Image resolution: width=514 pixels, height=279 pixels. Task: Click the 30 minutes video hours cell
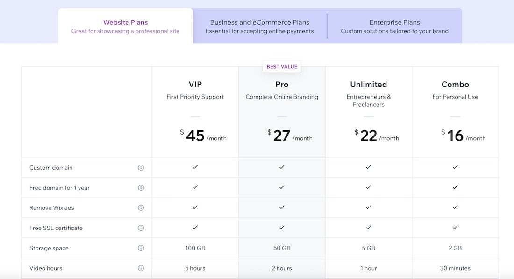coord(455,268)
